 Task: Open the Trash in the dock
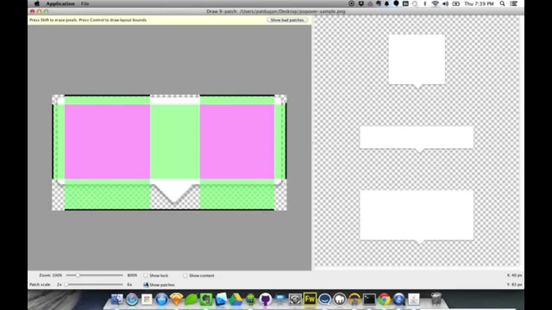pos(436,299)
